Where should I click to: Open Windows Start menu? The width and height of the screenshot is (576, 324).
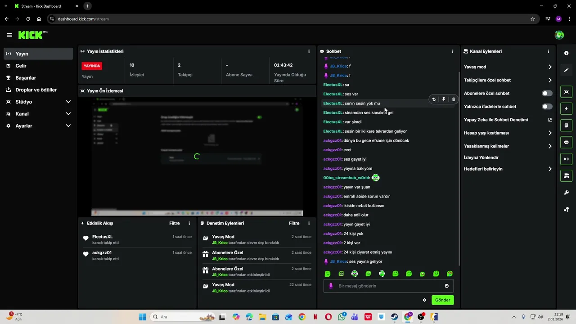point(142,317)
